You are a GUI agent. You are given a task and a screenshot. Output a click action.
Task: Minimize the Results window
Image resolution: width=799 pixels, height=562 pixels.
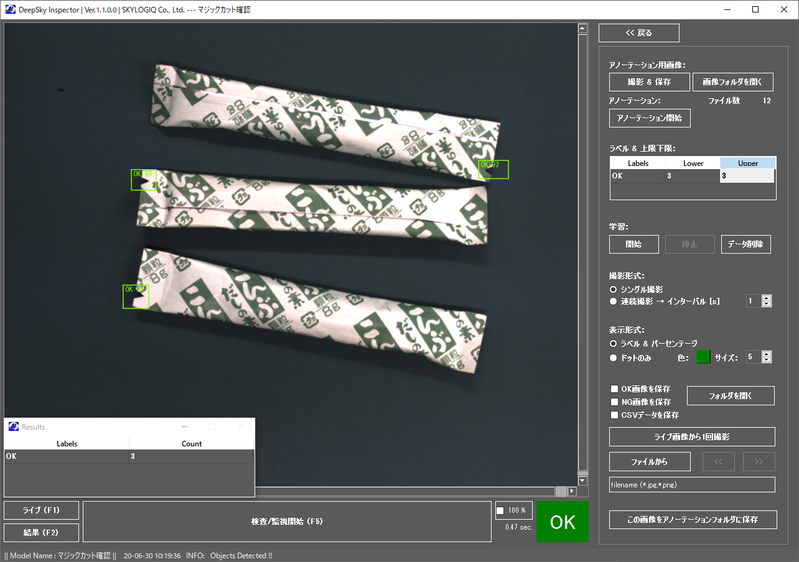coord(184,426)
